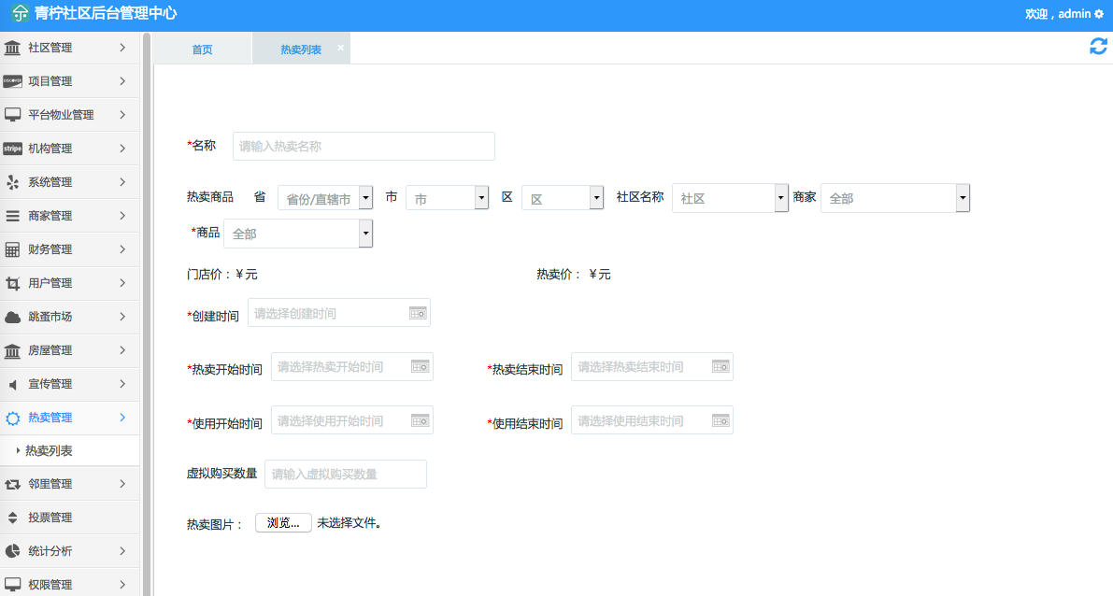Viewport: 1113px width, 596px height.
Task: Open the 社区名称 community dropdown
Action: click(x=731, y=198)
